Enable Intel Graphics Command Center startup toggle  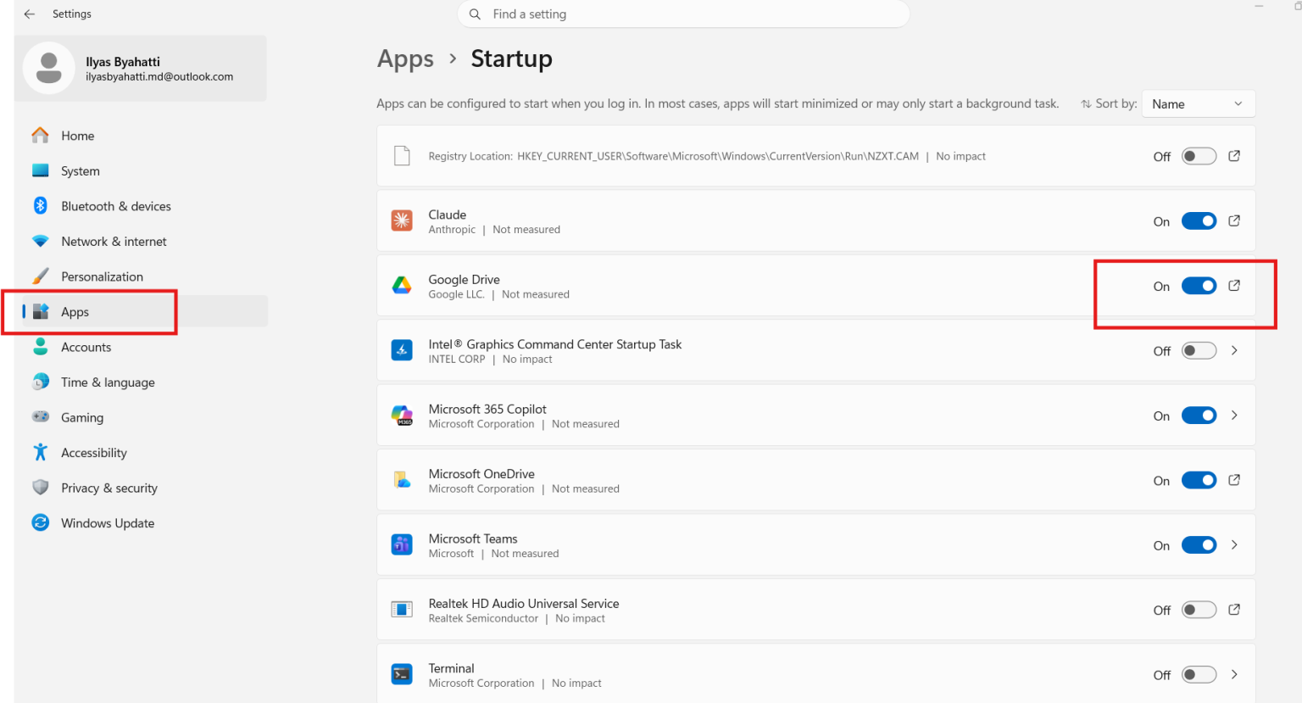tap(1199, 350)
